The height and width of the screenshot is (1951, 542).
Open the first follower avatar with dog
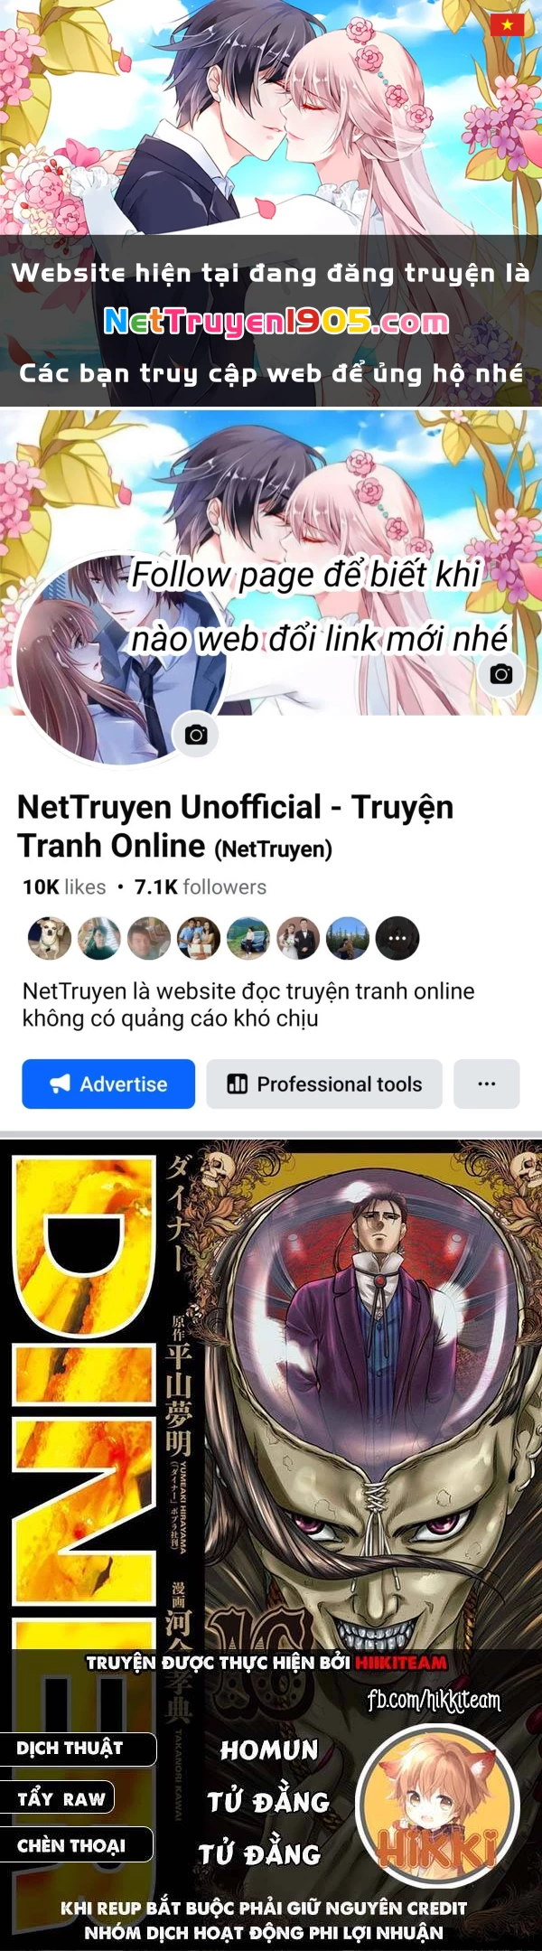point(50,938)
